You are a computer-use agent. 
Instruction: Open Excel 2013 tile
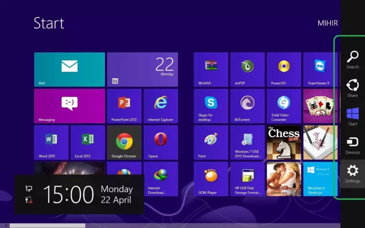coord(88,142)
